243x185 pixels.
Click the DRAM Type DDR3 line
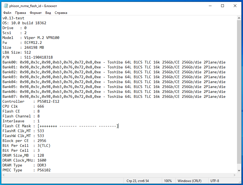(24, 165)
